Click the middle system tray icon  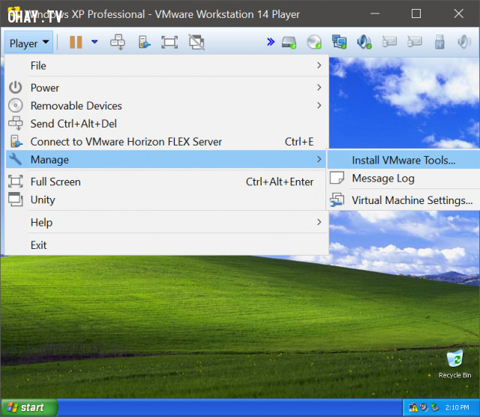(424, 407)
